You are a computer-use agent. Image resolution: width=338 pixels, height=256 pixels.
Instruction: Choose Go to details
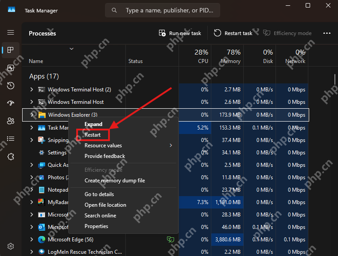(x=123, y=194)
